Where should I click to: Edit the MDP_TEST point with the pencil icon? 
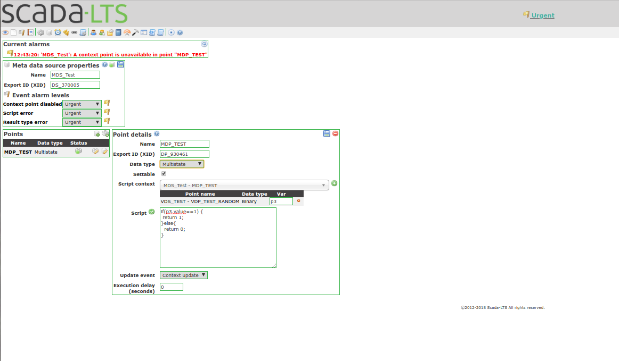(x=95, y=152)
